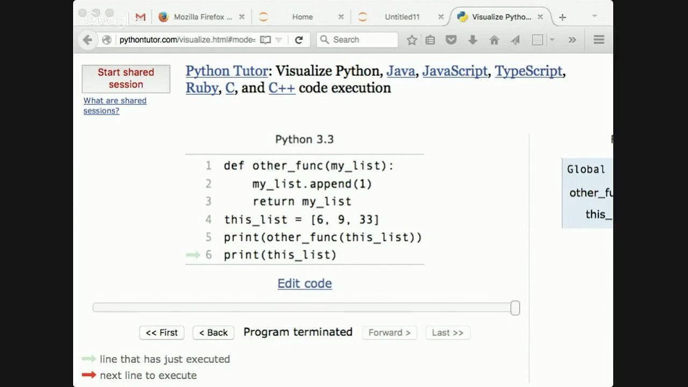The image size is (688, 387).
Task: Follow the TypeScript link
Action: [528, 71]
